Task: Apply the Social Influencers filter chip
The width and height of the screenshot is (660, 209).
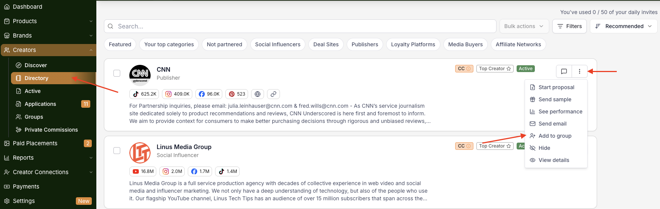Action: (278, 44)
